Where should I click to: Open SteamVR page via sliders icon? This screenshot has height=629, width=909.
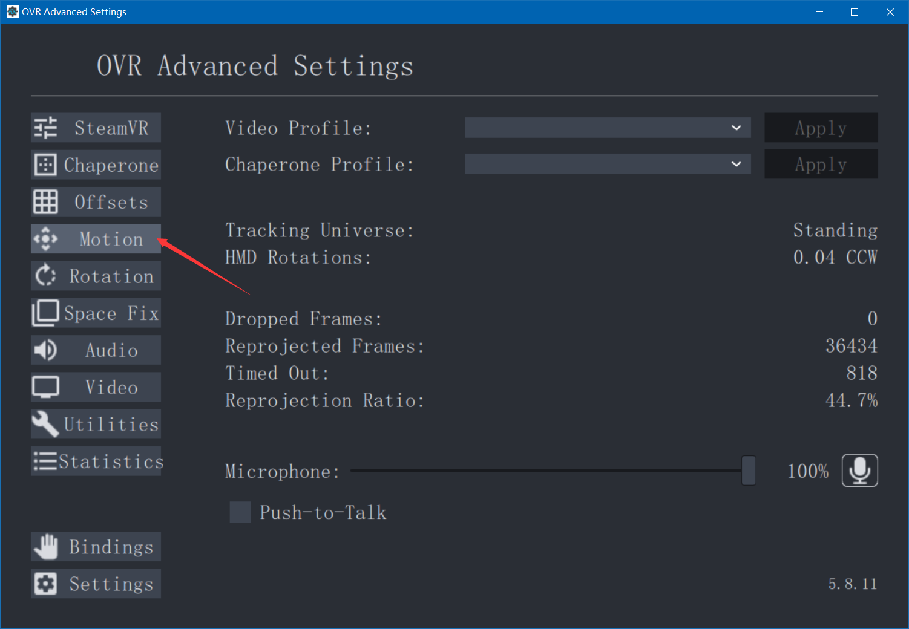coord(45,128)
